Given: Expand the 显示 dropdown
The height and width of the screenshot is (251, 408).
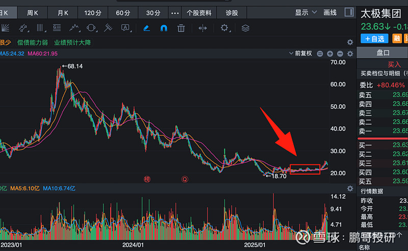Looking at the screenshot, I should click(305, 12).
